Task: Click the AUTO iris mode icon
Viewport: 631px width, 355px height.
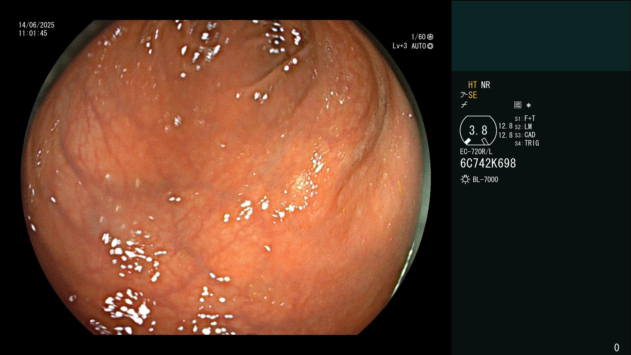Action: [430, 46]
